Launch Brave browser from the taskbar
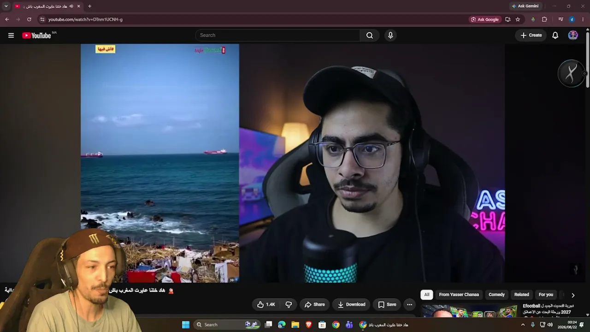Screen dimensions: 590x332 [309, 325]
